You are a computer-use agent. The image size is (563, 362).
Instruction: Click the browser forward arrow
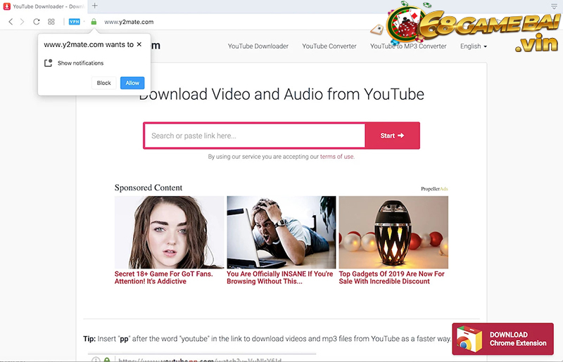point(22,22)
